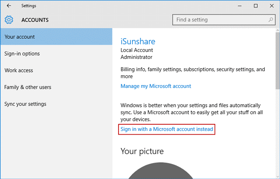Click the Your picture heading

(x=142, y=151)
